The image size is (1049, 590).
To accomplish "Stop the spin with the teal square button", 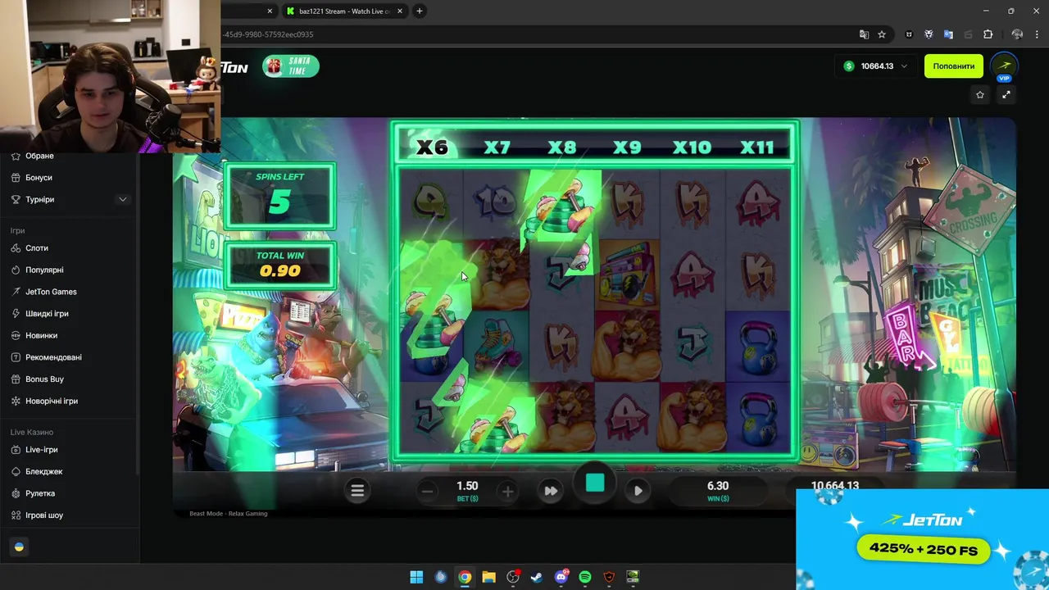I will tap(595, 483).
